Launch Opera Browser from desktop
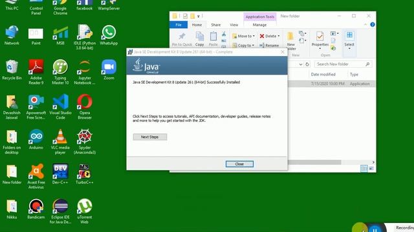 pos(85,107)
